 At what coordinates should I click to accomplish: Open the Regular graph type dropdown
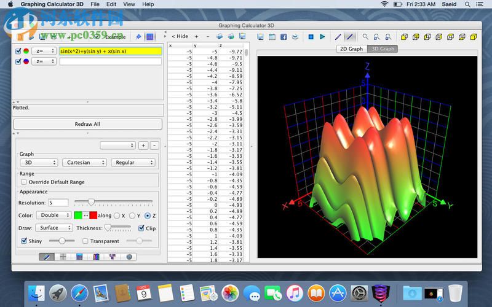pyautogui.click(x=133, y=163)
